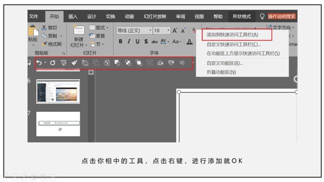
Task: Click the lightbulb icon beside 操作说明搜索
Action: 262,16
